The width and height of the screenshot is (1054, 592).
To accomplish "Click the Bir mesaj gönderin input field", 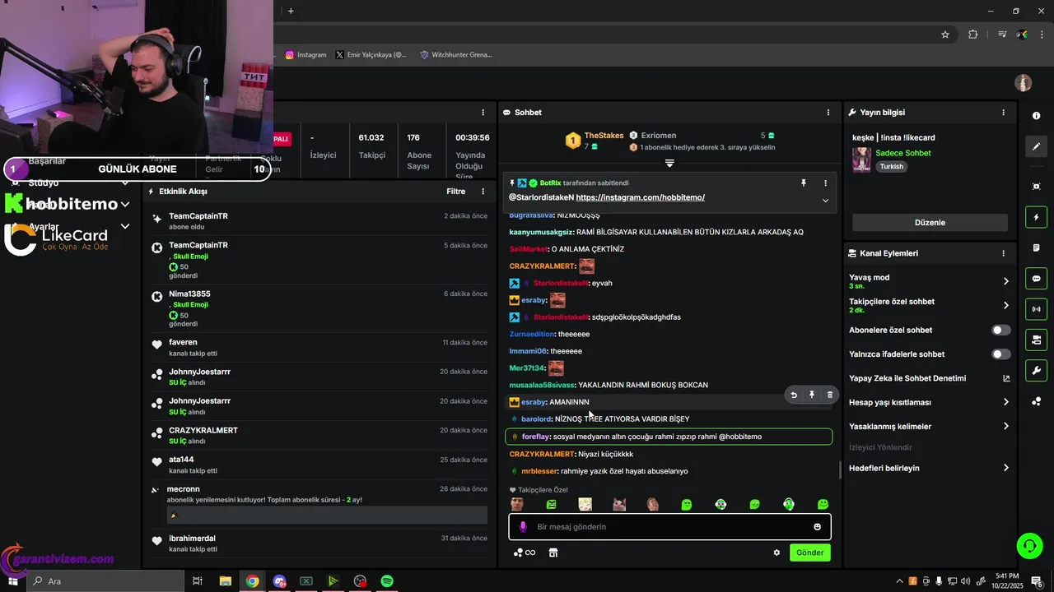I will (x=669, y=526).
